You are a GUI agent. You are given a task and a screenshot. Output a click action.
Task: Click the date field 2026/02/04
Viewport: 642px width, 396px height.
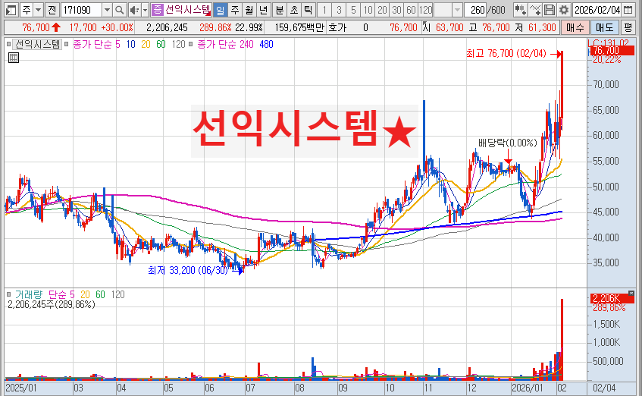click(x=597, y=10)
